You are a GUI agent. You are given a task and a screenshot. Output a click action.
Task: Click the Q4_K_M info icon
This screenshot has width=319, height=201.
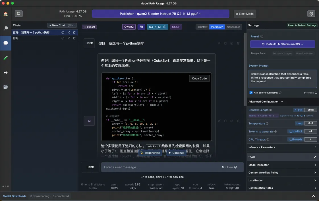click(165, 27)
